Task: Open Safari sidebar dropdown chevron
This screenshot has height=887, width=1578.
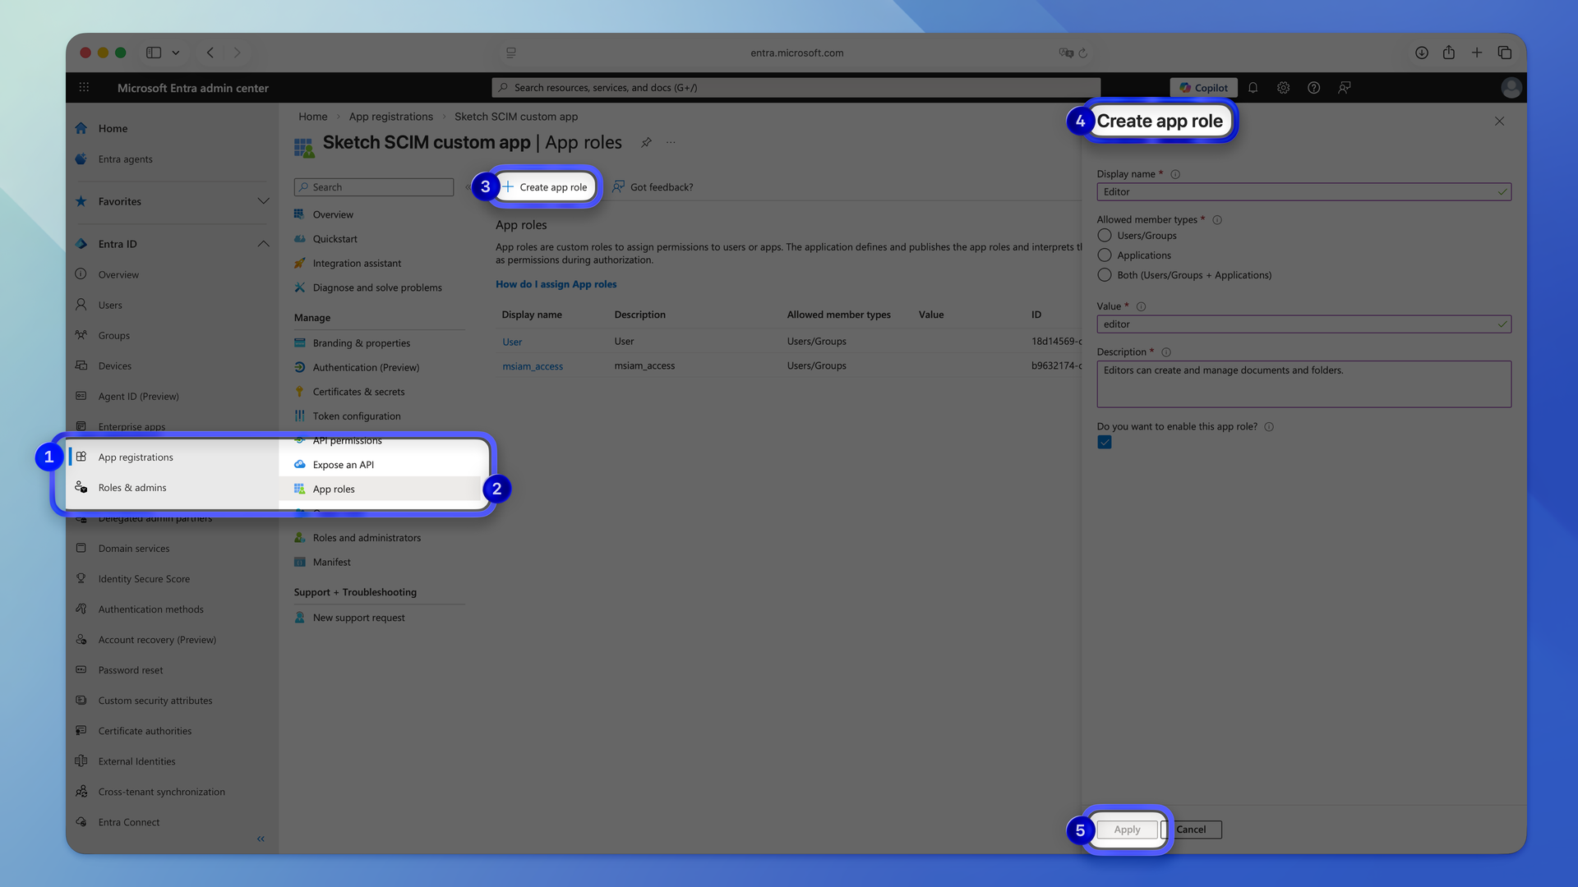Action: pos(175,53)
